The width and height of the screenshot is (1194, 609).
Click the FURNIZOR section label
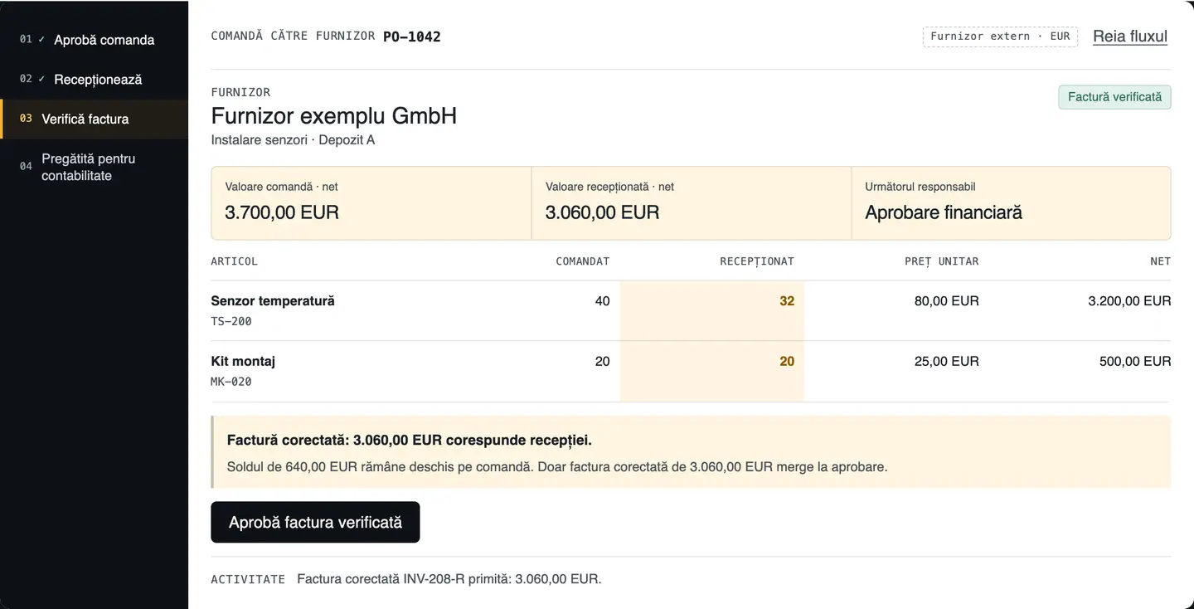click(240, 92)
